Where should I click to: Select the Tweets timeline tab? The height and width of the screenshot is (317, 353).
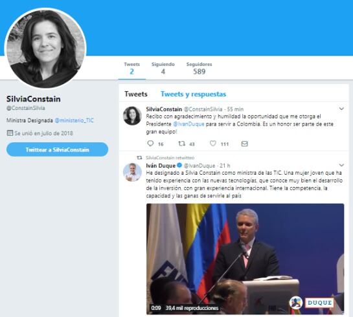(x=136, y=94)
